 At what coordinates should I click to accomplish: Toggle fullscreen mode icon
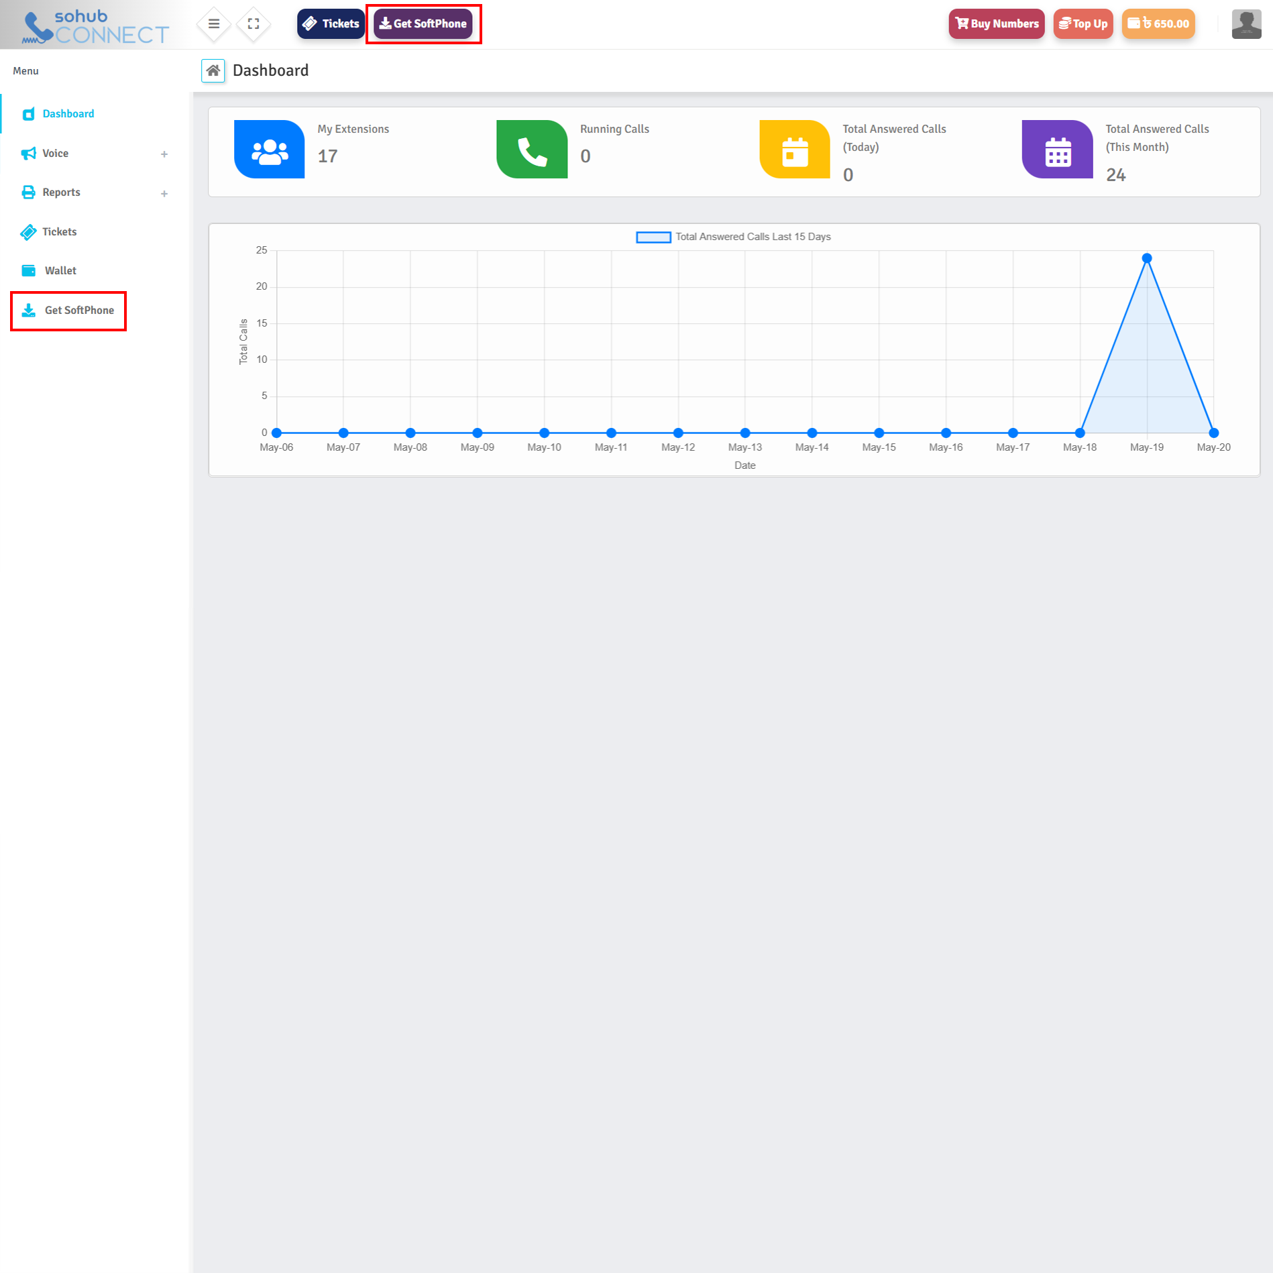[x=254, y=24]
